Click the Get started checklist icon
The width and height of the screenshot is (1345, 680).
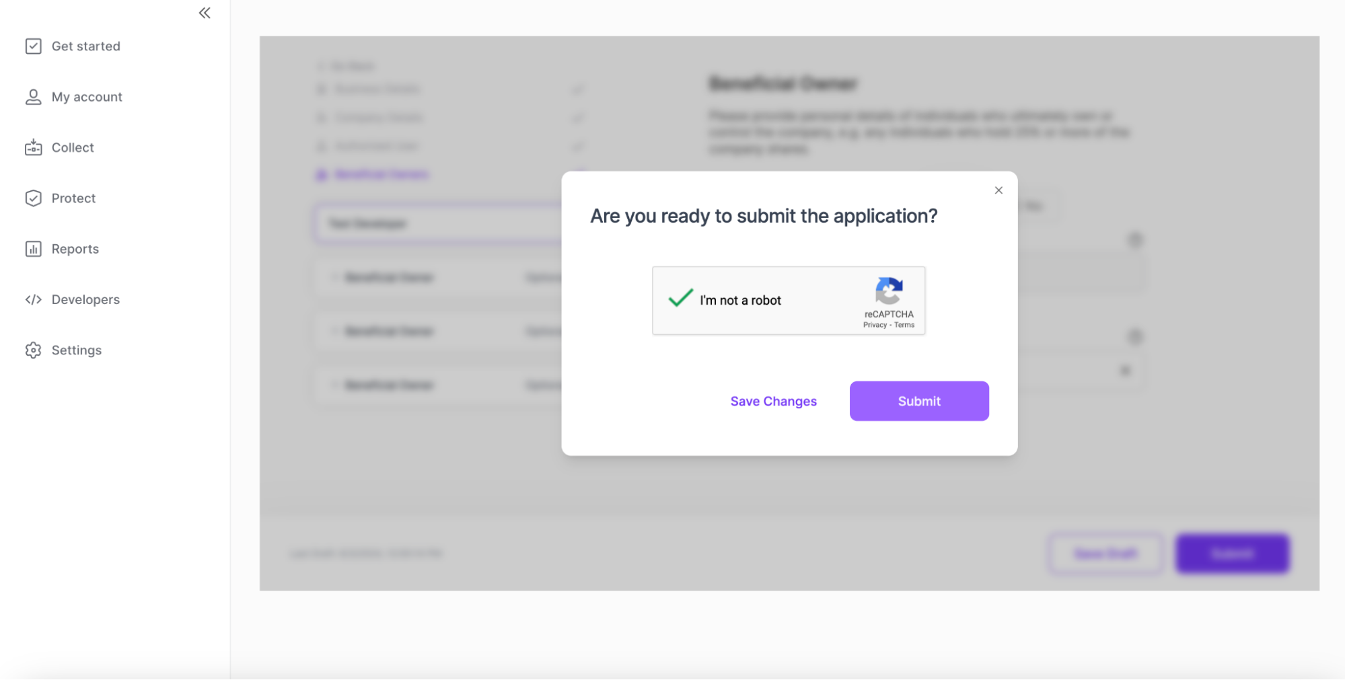coord(33,46)
